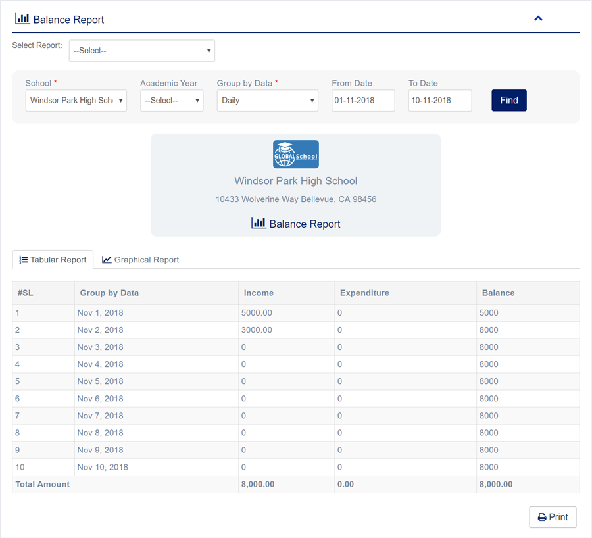Click the Nov 2 balance value 8000
This screenshot has height=538, width=592.
[489, 330]
